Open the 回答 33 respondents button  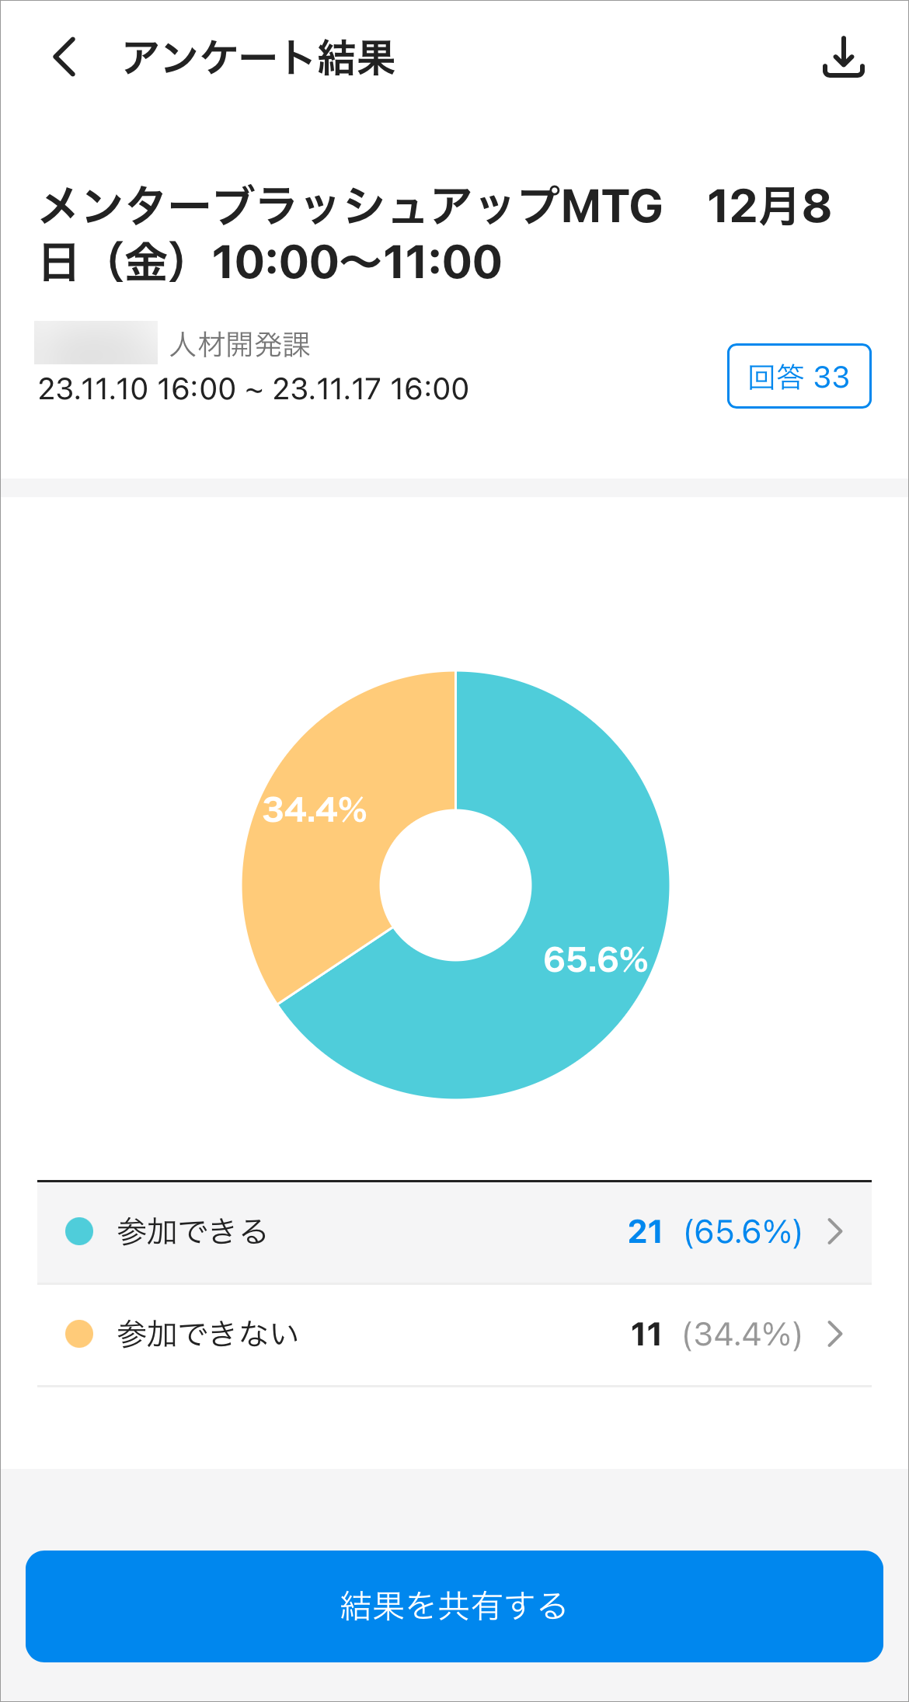pos(799,377)
